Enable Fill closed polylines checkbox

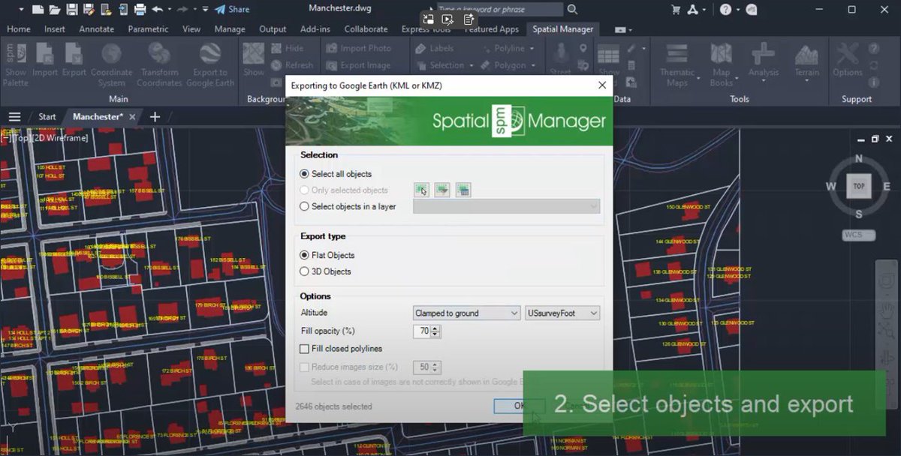click(x=304, y=349)
